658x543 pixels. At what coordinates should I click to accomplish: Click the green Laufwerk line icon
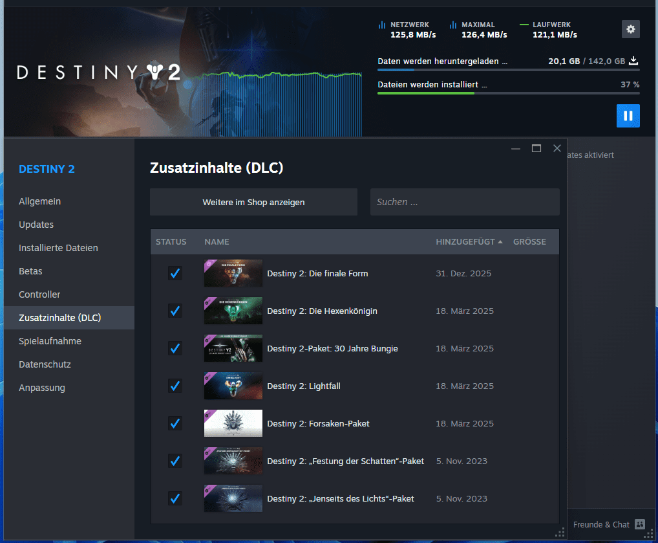(524, 25)
